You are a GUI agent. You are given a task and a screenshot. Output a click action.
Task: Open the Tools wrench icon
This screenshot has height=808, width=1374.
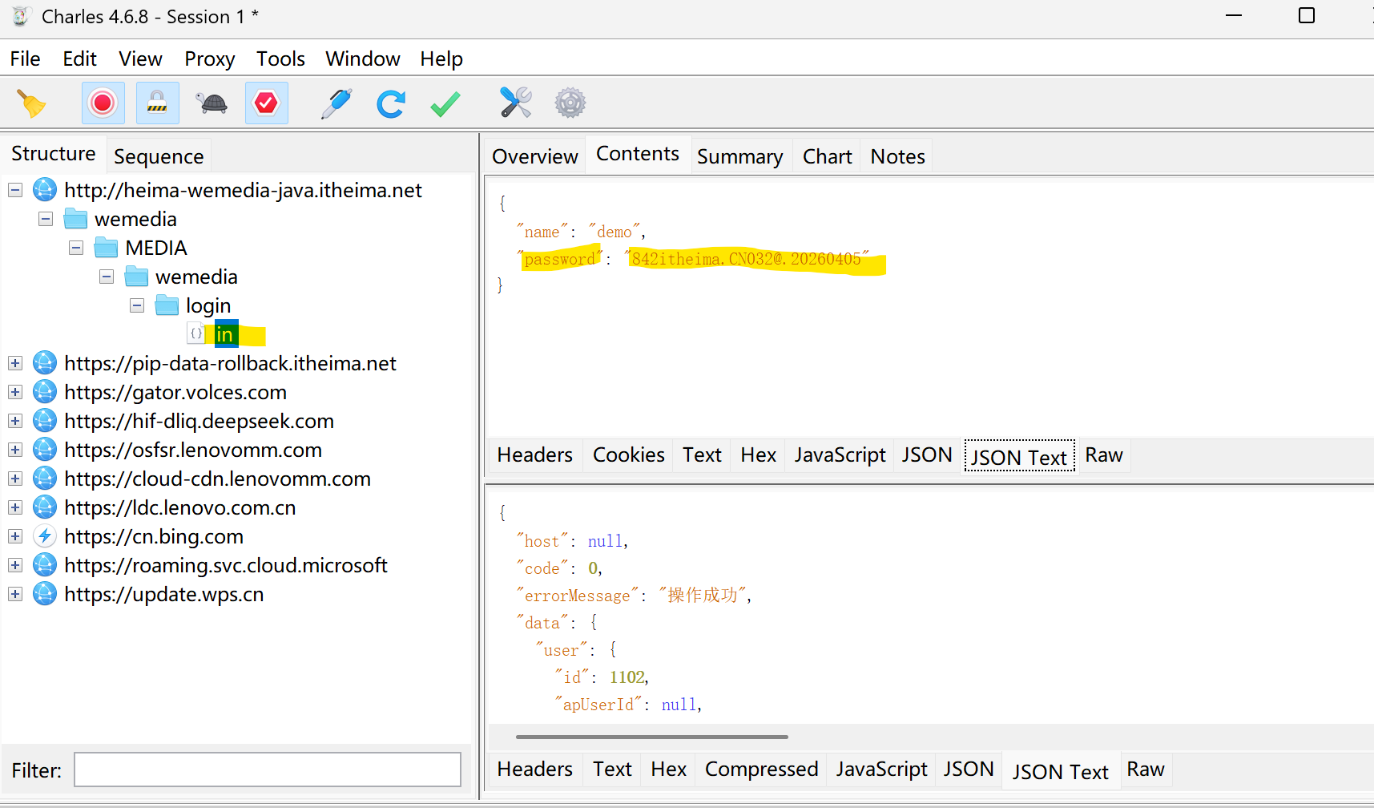coord(516,103)
